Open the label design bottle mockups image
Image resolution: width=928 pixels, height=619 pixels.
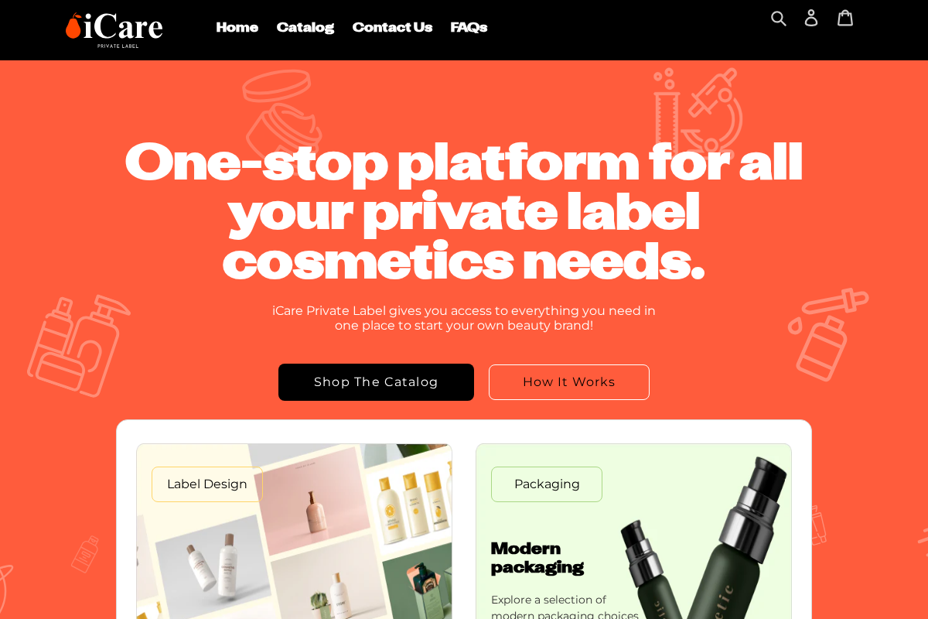click(294, 532)
